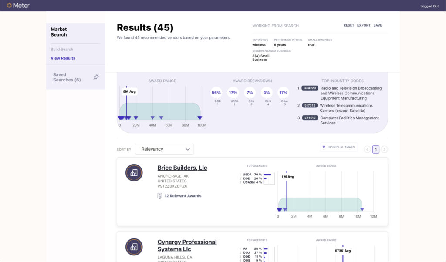The width and height of the screenshot is (446, 262).
Task: Click industry code 334220 badge
Action: pyautogui.click(x=309, y=88)
